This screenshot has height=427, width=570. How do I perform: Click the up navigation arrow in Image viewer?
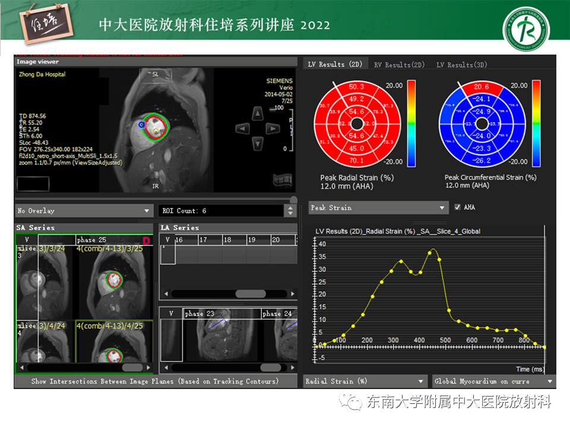pos(258,114)
